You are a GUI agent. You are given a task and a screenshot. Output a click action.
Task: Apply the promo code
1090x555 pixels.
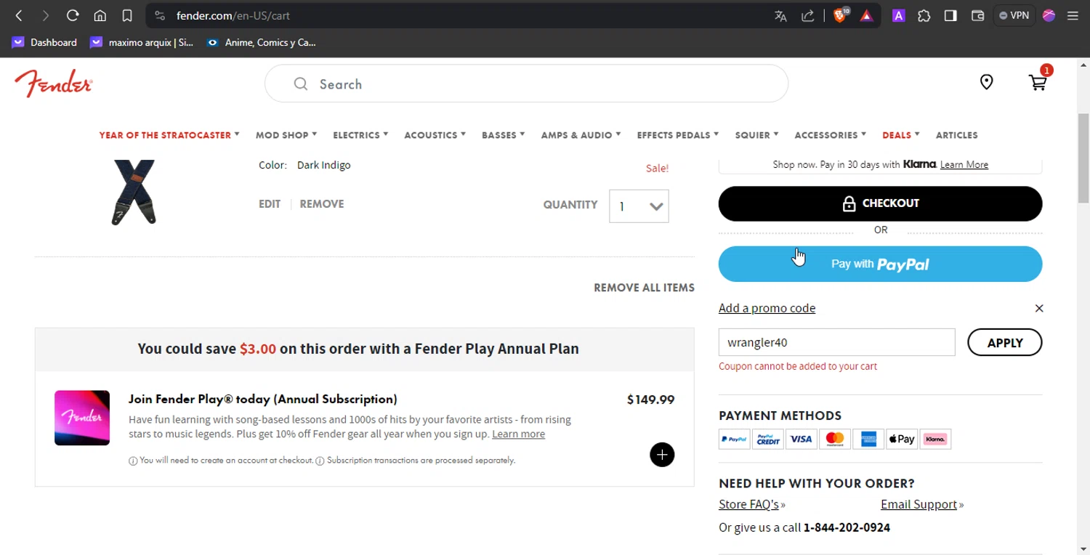click(1005, 342)
